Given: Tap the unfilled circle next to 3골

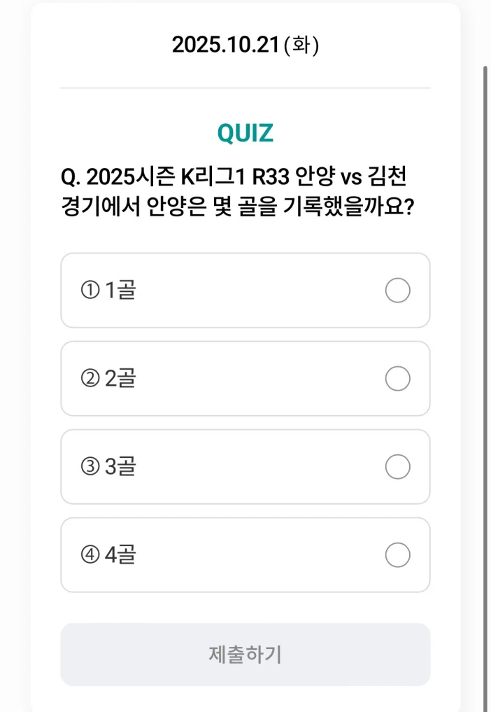Looking at the screenshot, I should point(397,467).
